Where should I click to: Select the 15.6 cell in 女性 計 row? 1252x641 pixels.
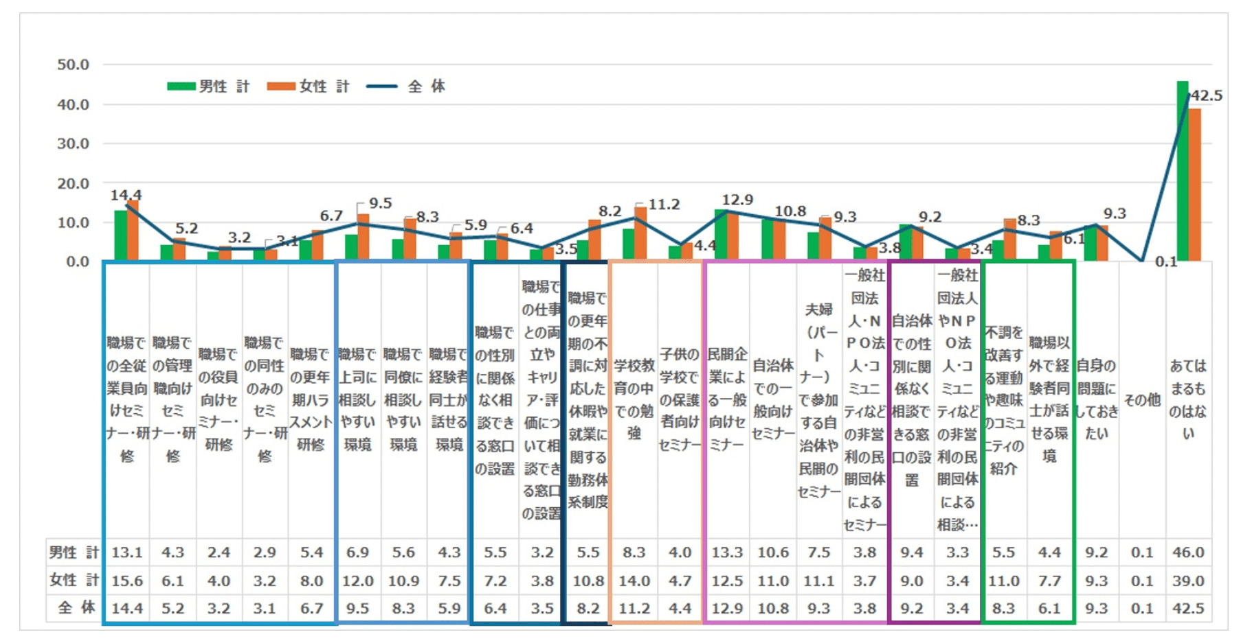click(x=127, y=581)
